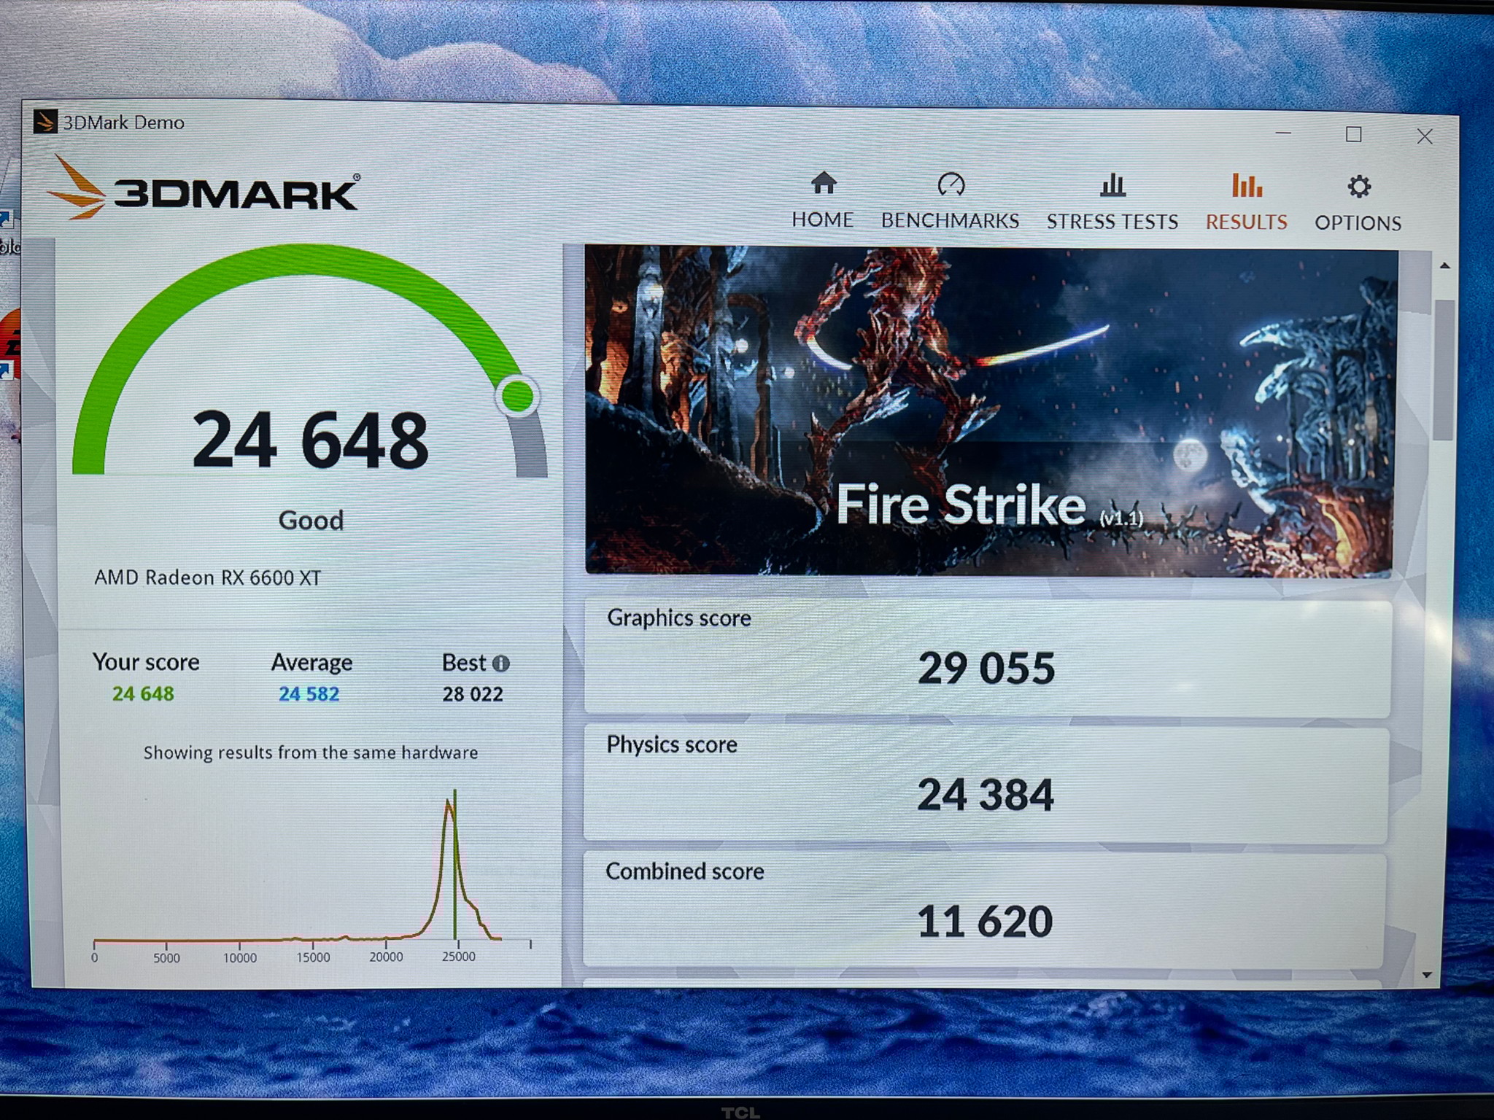Click the Graphics score panel
The image size is (1494, 1120).
987,658
